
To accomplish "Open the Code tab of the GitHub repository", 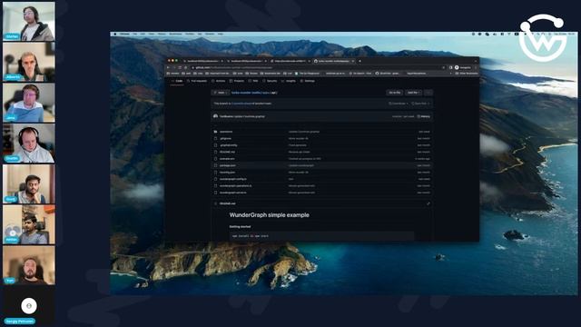I will click(x=177, y=81).
